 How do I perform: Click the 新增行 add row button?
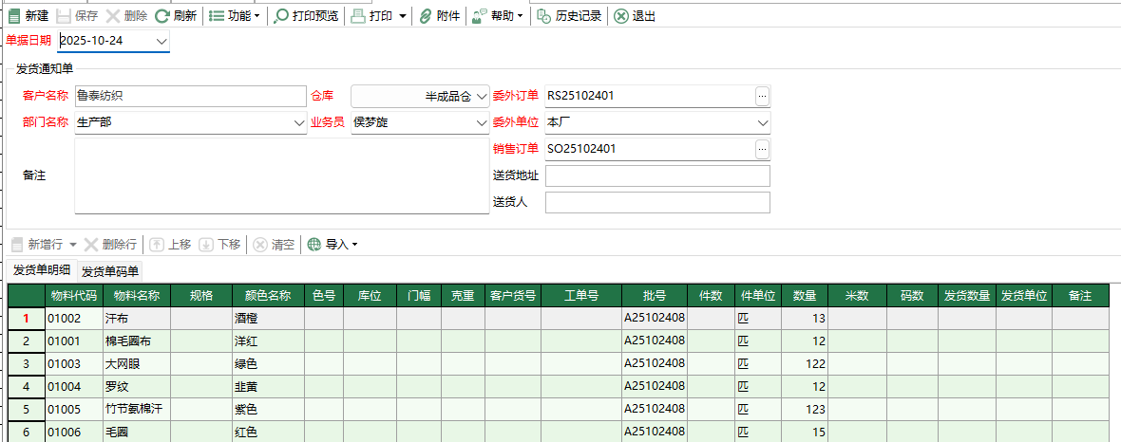[x=37, y=244]
